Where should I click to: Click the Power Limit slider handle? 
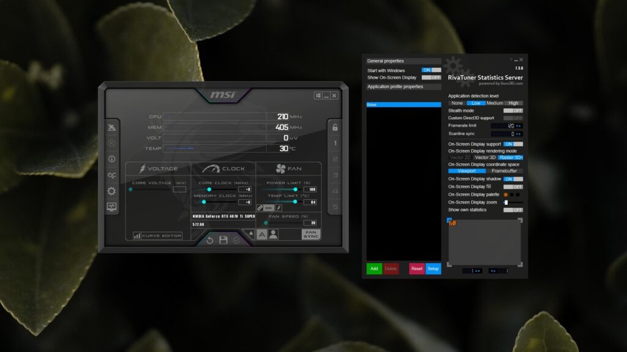295,189
